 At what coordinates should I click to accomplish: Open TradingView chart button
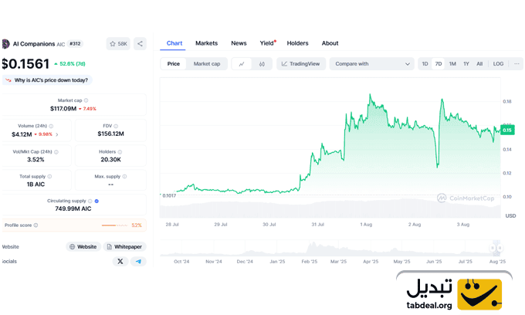tap(301, 64)
